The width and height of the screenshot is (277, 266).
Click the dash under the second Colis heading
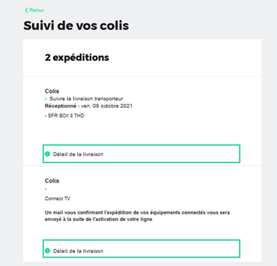[46, 189]
